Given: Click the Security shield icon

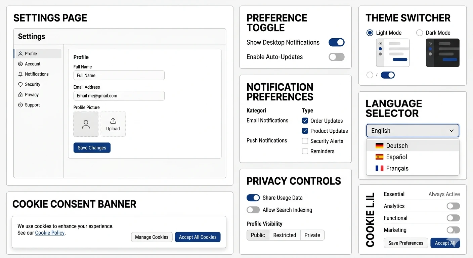Looking at the screenshot, I should tap(20, 84).
